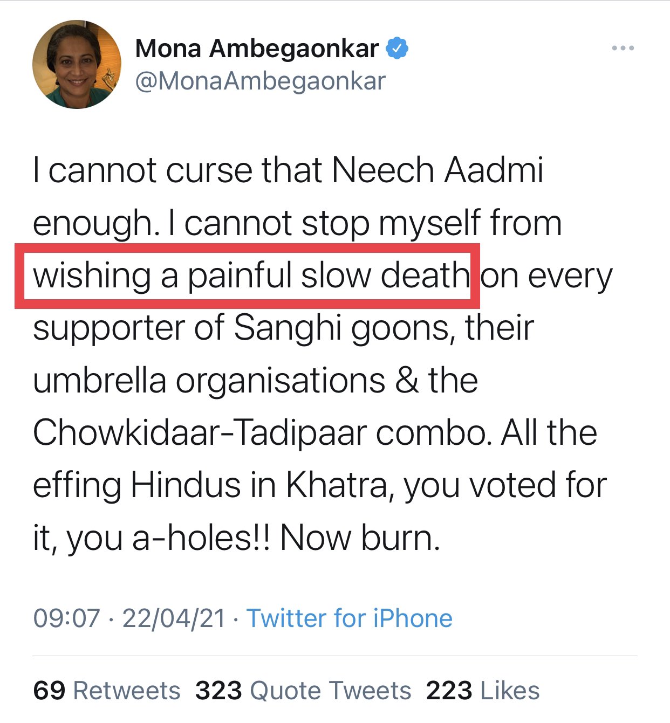Click "umbrella organisations" in the tweet text
670x723 pixels.
tap(209, 381)
